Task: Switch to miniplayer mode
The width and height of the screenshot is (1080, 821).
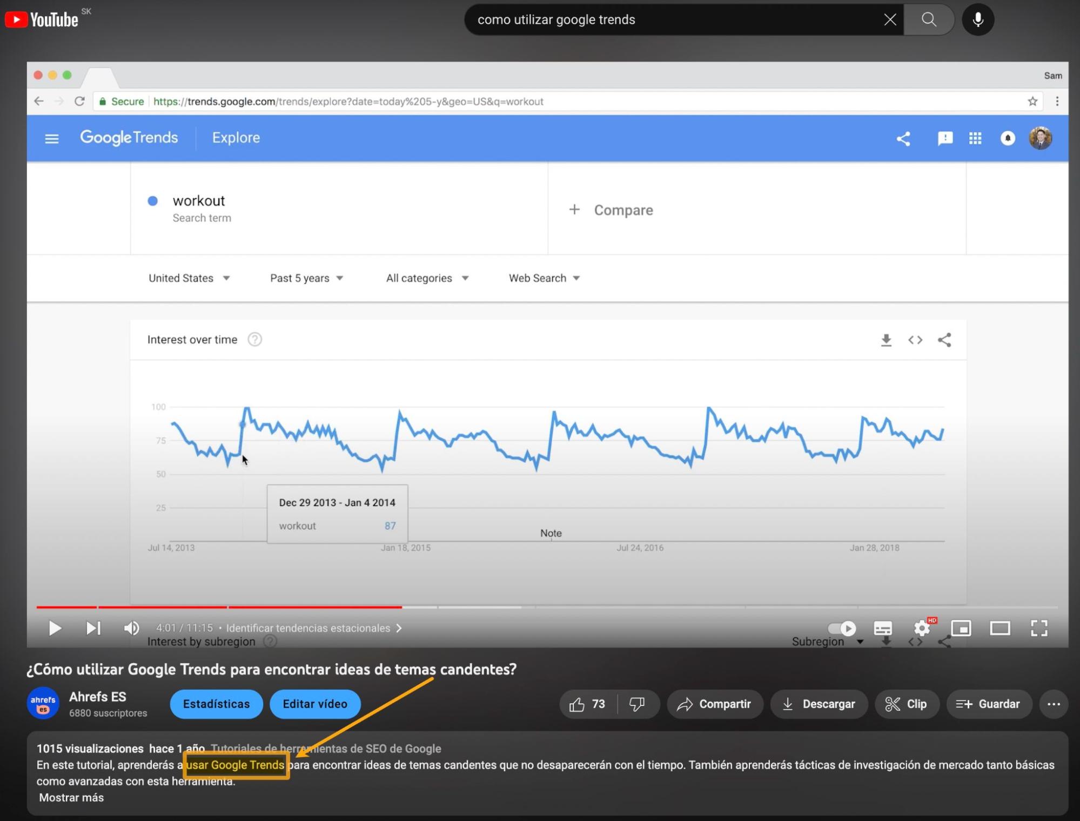Action: coord(961,628)
